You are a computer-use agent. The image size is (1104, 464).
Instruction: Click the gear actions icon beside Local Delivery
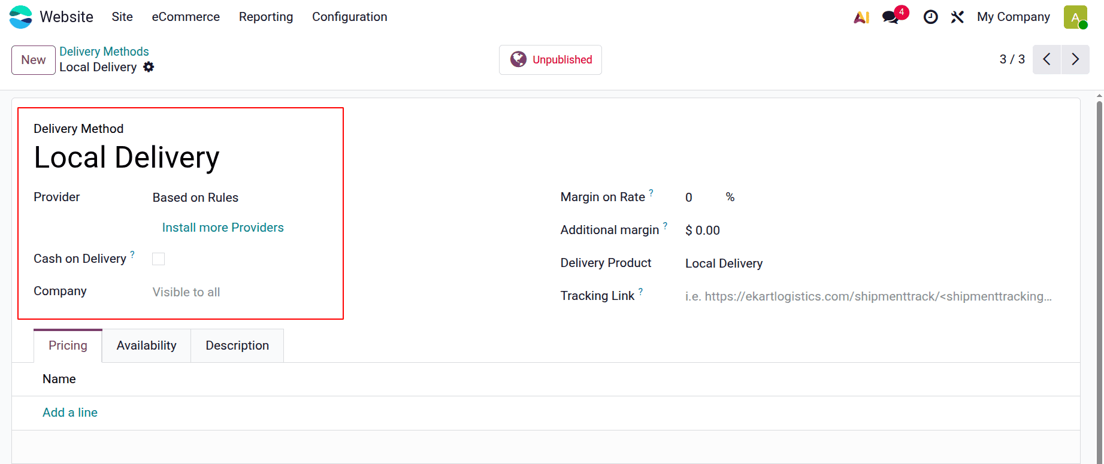(149, 67)
